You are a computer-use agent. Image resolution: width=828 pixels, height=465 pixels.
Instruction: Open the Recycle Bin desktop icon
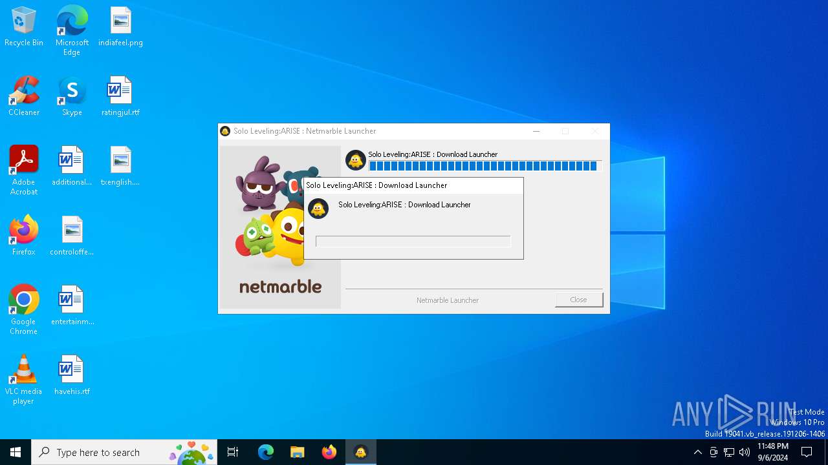24,27
